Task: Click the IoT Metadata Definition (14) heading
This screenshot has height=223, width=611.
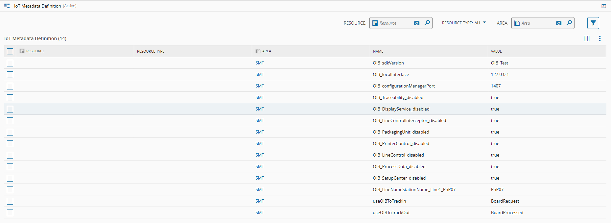Action: [x=35, y=38]
